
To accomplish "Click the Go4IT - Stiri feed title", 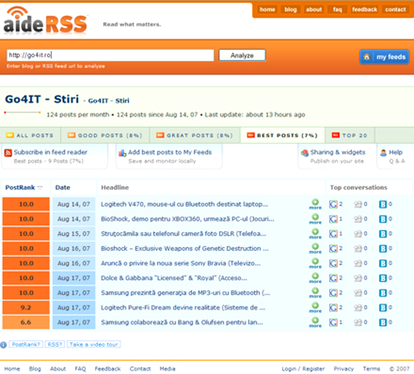I will 42,99.
